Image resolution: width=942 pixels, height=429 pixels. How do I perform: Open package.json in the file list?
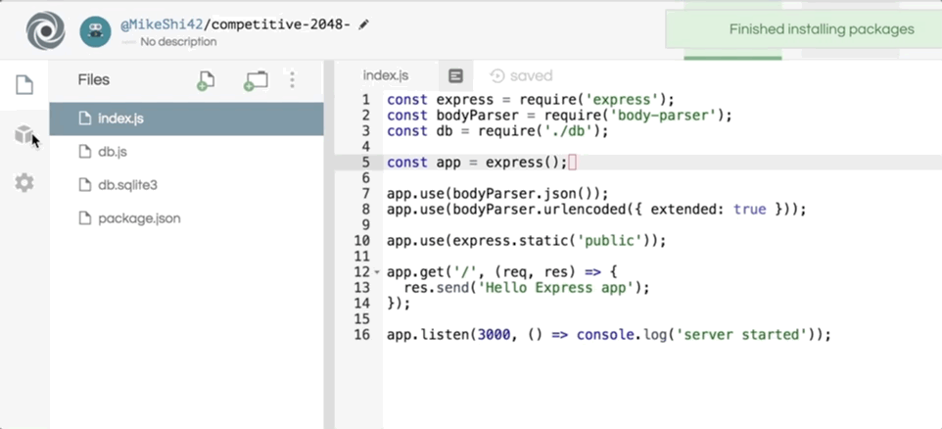(x=186, y=218)
